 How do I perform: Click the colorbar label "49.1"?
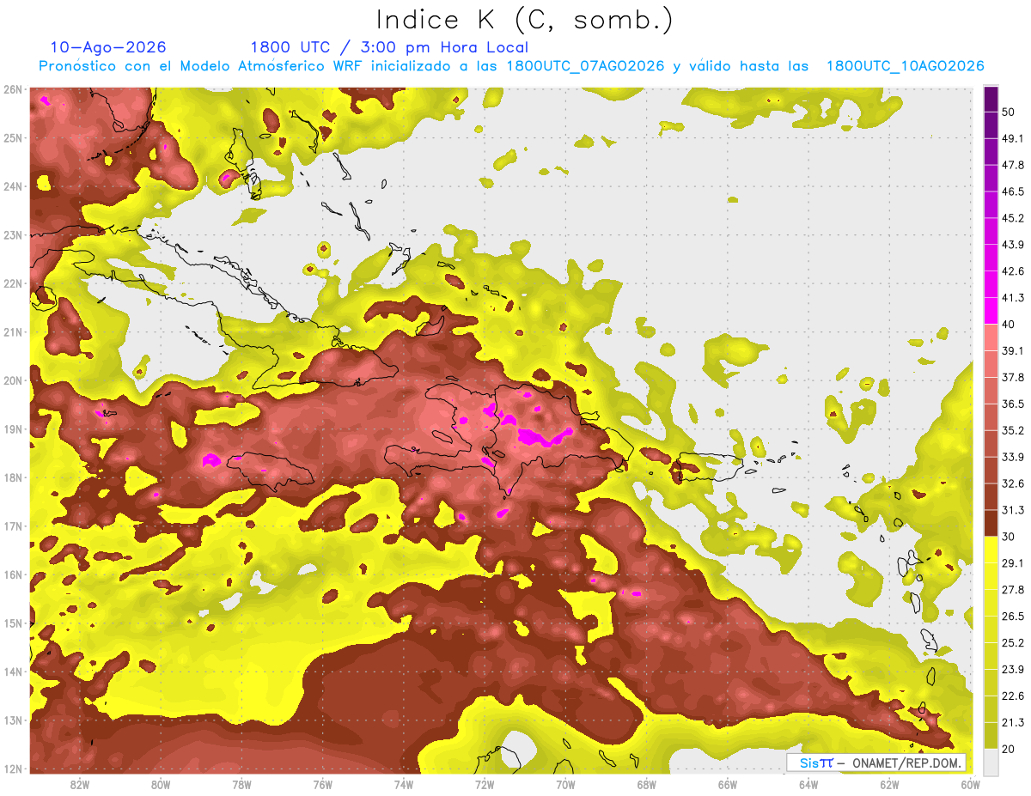[1013, 138]
